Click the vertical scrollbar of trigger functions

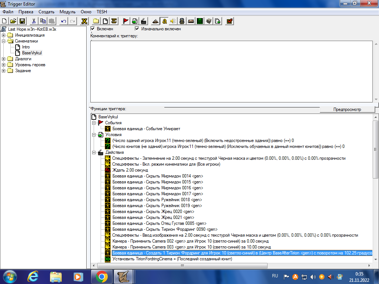pyautogui.click(x=375, y=150)
